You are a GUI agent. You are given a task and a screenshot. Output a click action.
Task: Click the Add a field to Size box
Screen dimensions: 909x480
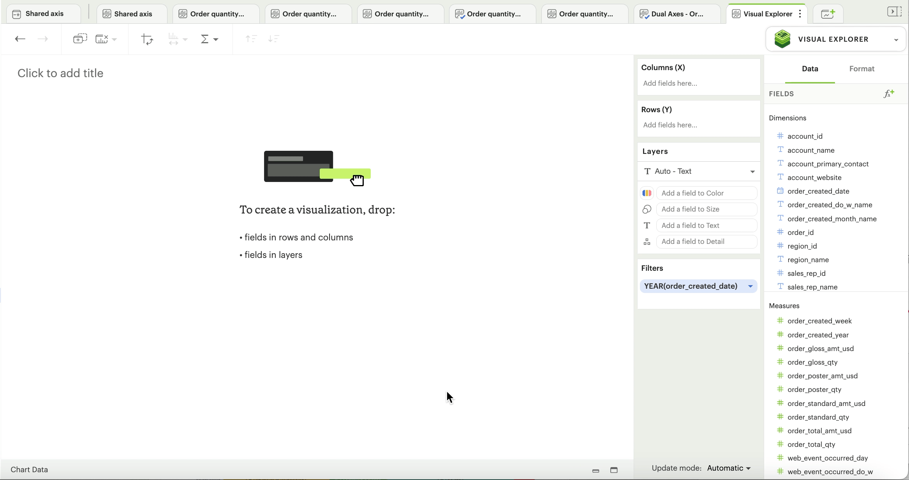(706, 209)
